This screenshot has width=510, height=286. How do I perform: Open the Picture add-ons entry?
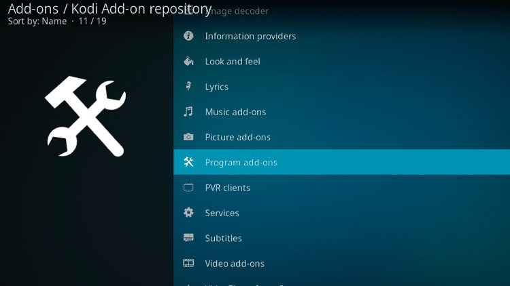[x=238, y=138]
